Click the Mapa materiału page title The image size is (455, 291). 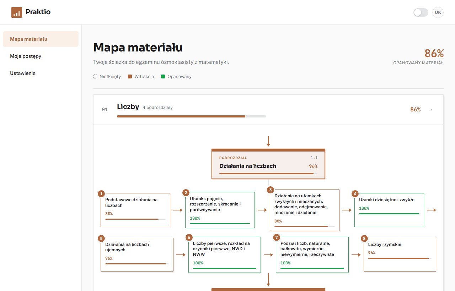click(138, 48)
